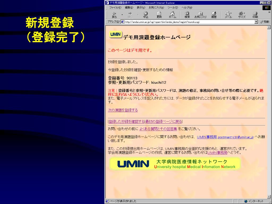Image resolution: width=272 pixels, height=204 pixels.
Task: Click the アドレス label of the address bar
Action: pyautogui.click(x=113, y=22)
